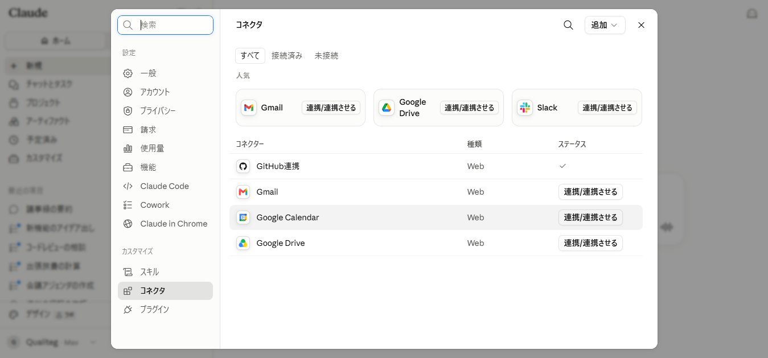Screen dimensions: 768x358
Task: Click 連携/連携させる in Google Calendar row
Action: [590, 217]
